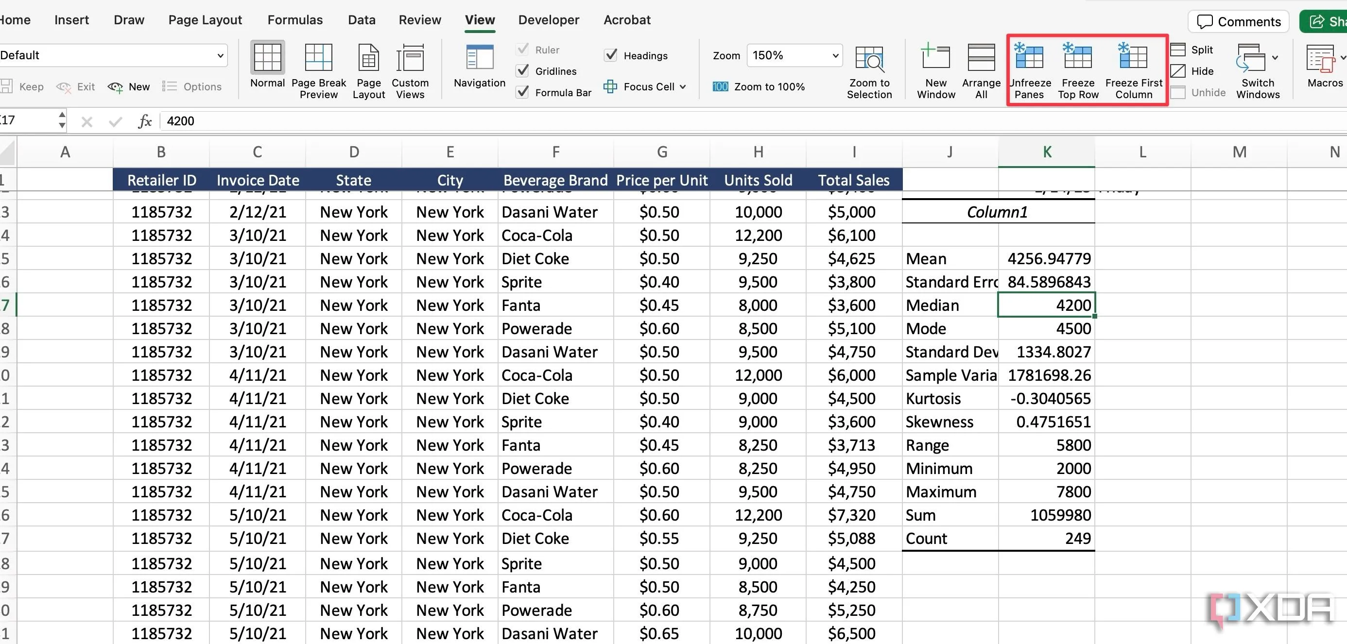Switch to the Formulas ribbon tab
This screenshot has height=644, width=1347.
coord(295,20)
